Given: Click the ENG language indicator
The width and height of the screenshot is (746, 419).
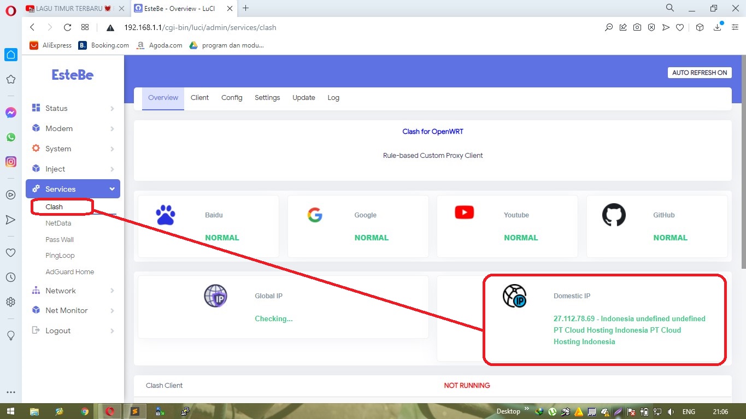Looking at the screenshot, I should (x=689, y=412).
